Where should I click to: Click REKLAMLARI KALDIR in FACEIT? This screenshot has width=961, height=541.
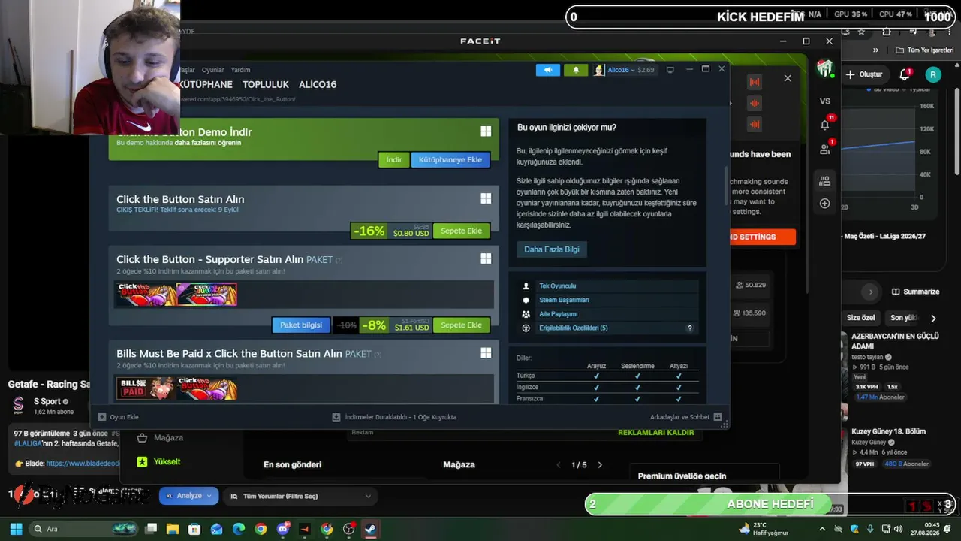point(656,432)
